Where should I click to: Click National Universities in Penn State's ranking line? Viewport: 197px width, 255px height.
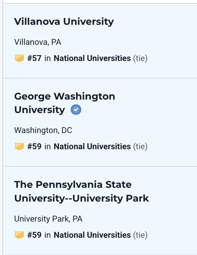point(92,235)
